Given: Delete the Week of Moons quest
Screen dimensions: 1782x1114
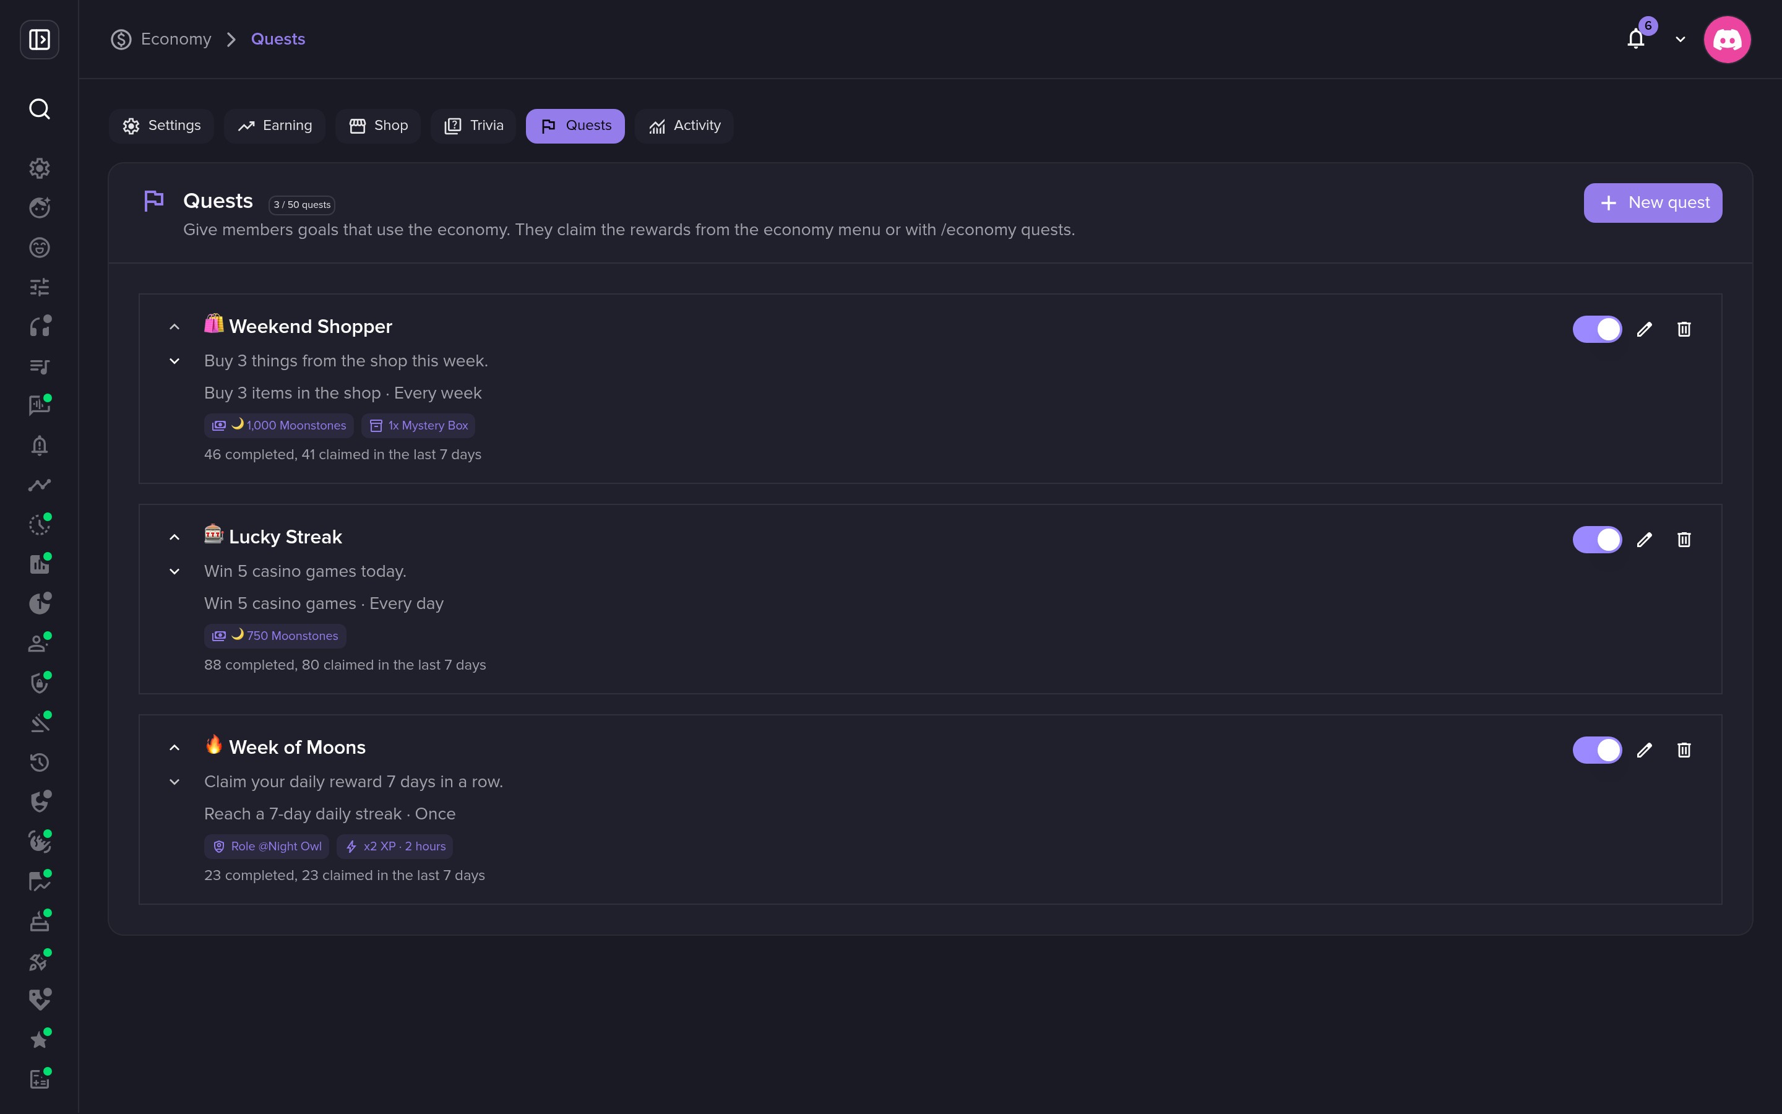Looking at the screenshot, I should 1684,750.
